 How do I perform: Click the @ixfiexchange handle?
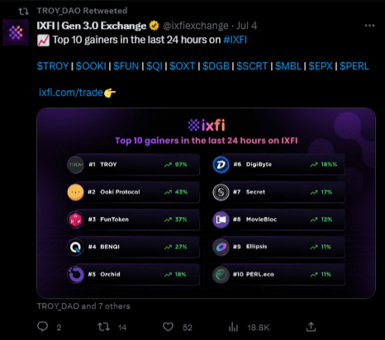coord(196,26)
